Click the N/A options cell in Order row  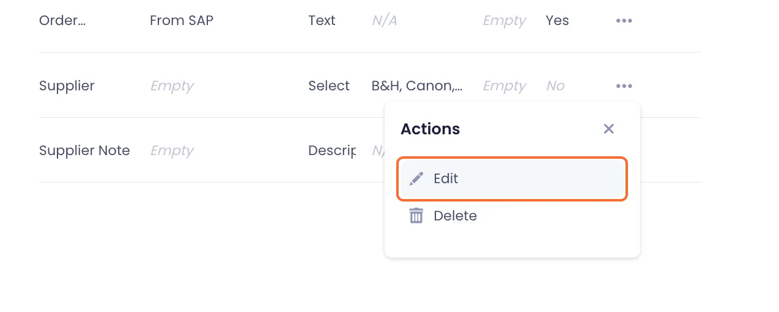[x=385, y=21]
